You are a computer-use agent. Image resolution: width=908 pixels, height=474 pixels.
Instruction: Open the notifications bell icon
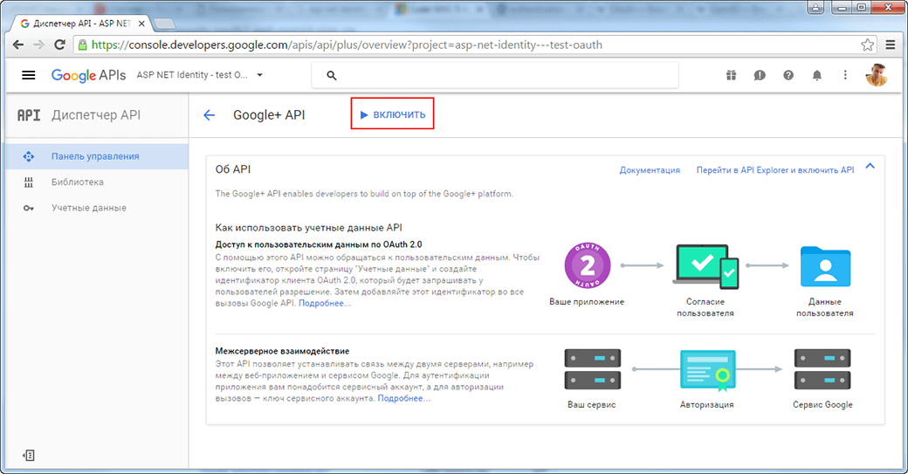click(816, 75)
